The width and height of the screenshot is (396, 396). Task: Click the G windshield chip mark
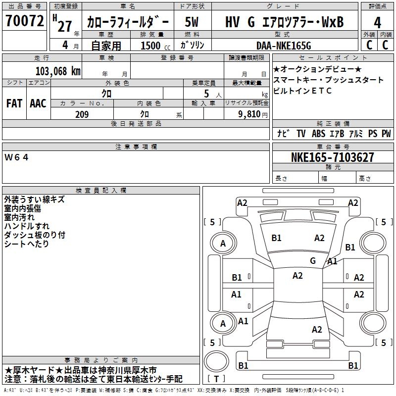[313, 261]
